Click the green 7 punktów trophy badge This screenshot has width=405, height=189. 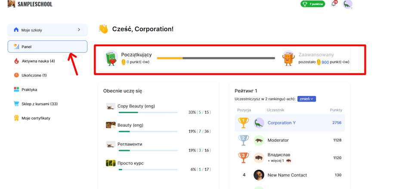pos(312,4)
